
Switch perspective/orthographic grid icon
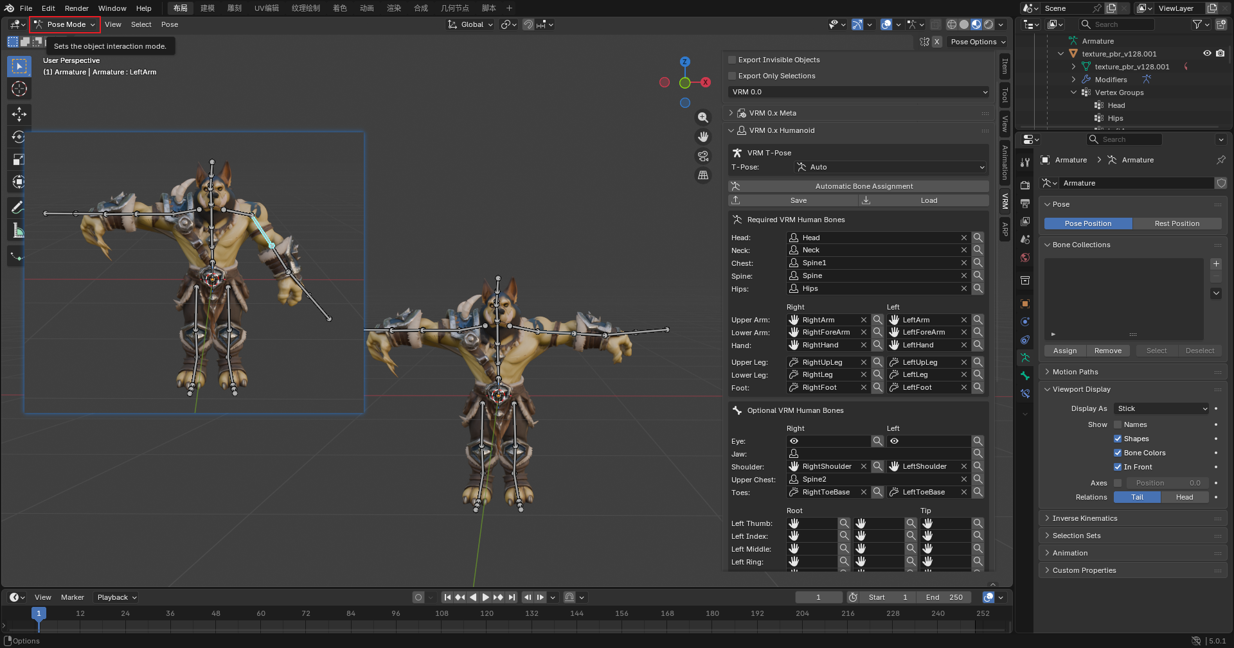703,175
